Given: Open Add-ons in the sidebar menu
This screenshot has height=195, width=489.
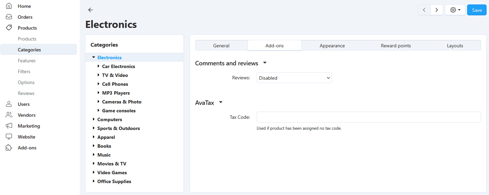Looking at the screenshot, I should point(27,148).
